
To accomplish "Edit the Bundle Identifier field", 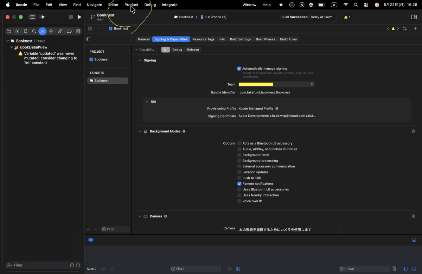I will pyautogui.click(x=277, y=92).
